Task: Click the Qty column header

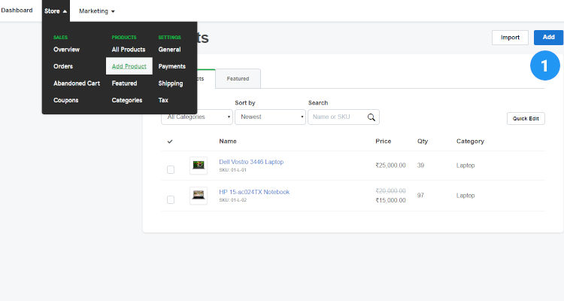Action: pyautogui.click(x=423, y=141)
